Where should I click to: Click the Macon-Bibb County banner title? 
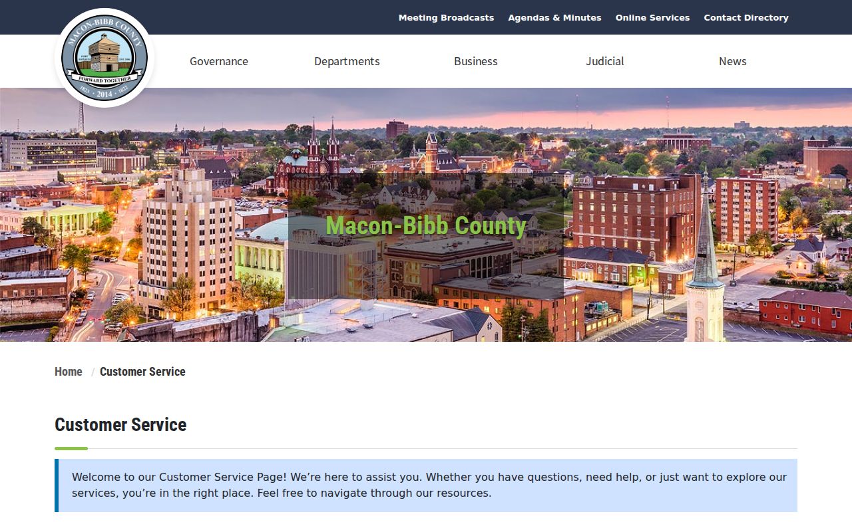(426, 226)
